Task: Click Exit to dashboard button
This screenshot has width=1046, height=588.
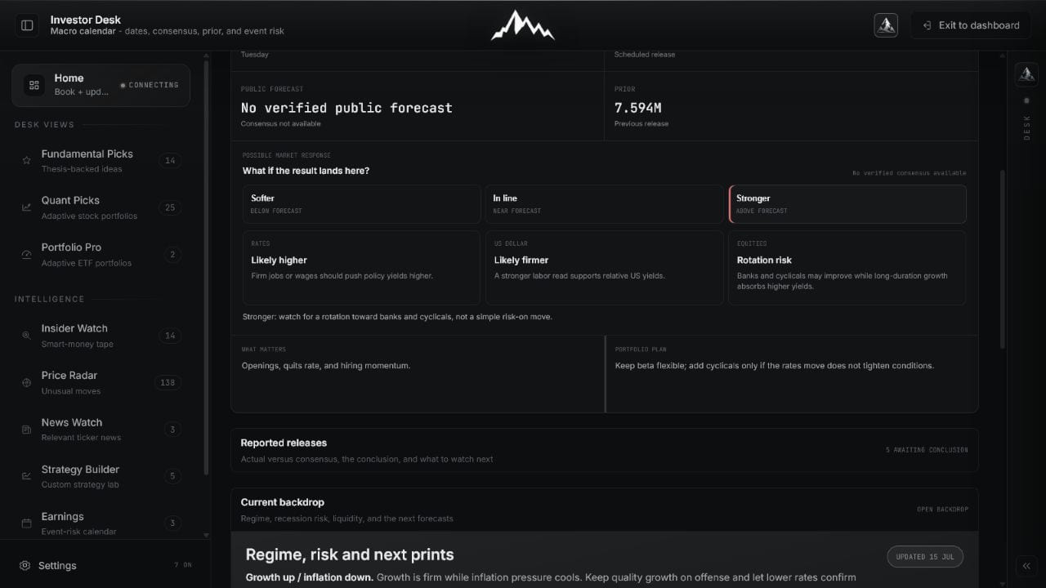Action: tap(972, 25)
